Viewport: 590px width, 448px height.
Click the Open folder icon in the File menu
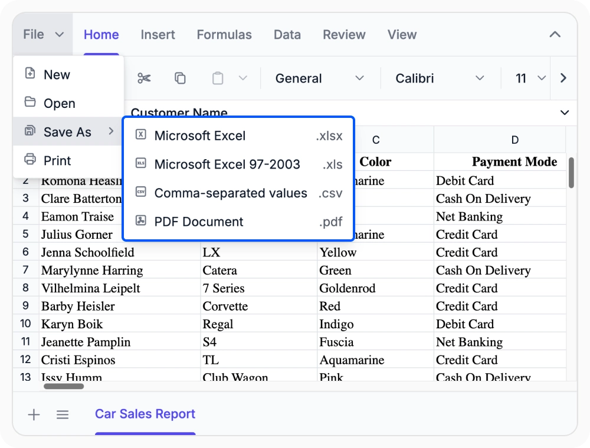click(x=30, y=101)
